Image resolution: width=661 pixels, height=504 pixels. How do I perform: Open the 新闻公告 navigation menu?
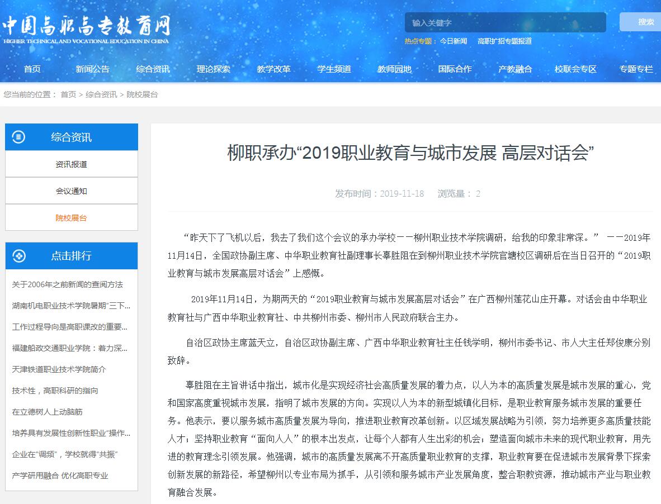pyautogui.click(x=93, y=69)
